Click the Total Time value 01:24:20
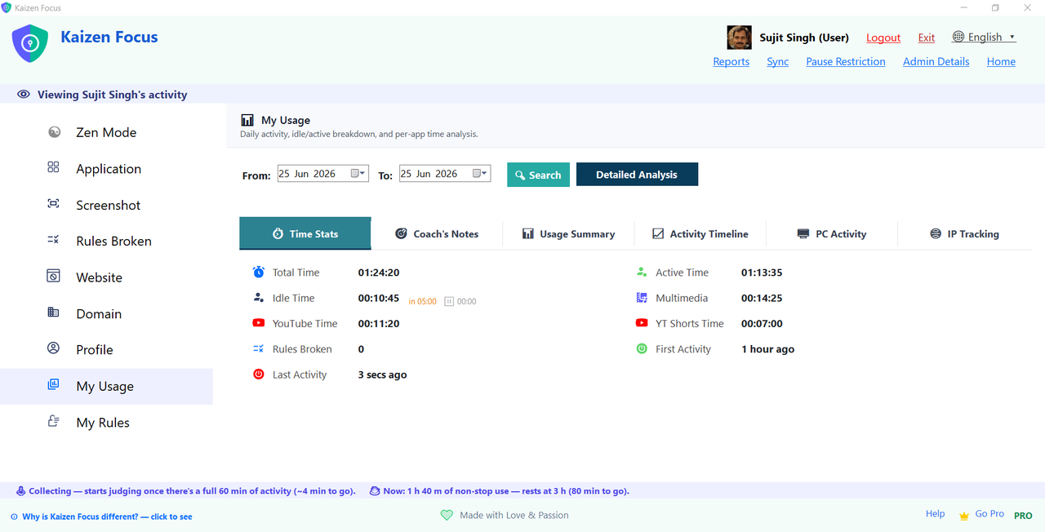The width and height of the screenshot is (1045, 532). (x=379, y=273)
